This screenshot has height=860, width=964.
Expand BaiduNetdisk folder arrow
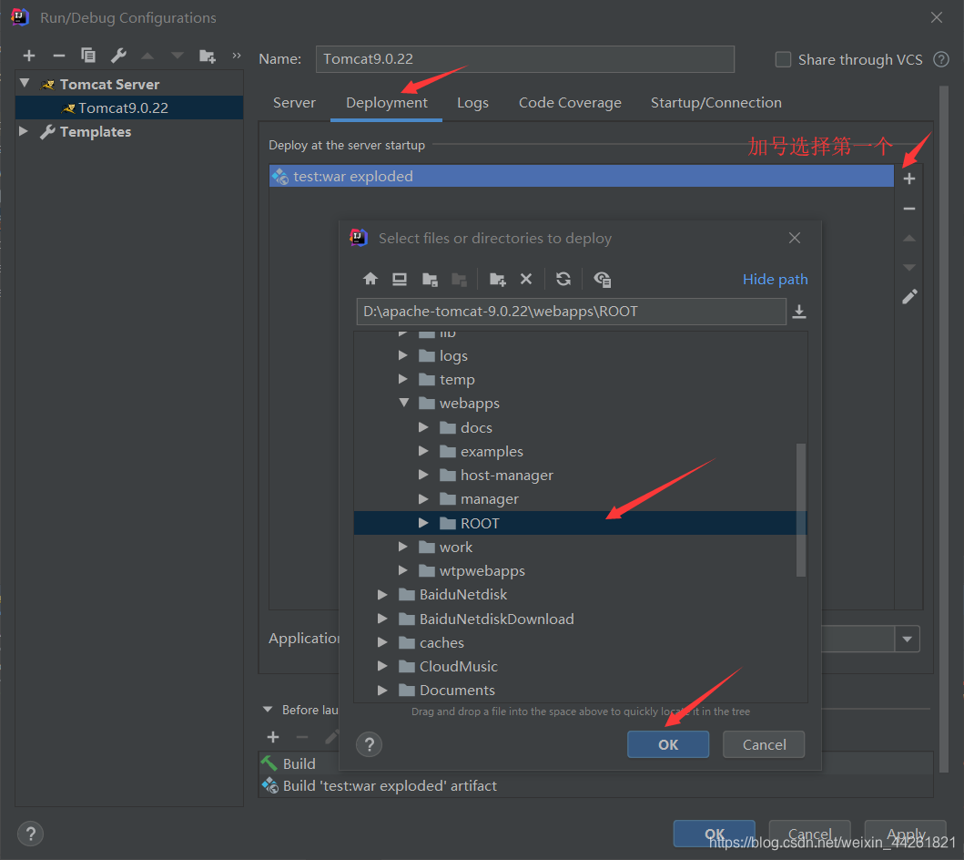pyautogui.click(x=382, y=594)
